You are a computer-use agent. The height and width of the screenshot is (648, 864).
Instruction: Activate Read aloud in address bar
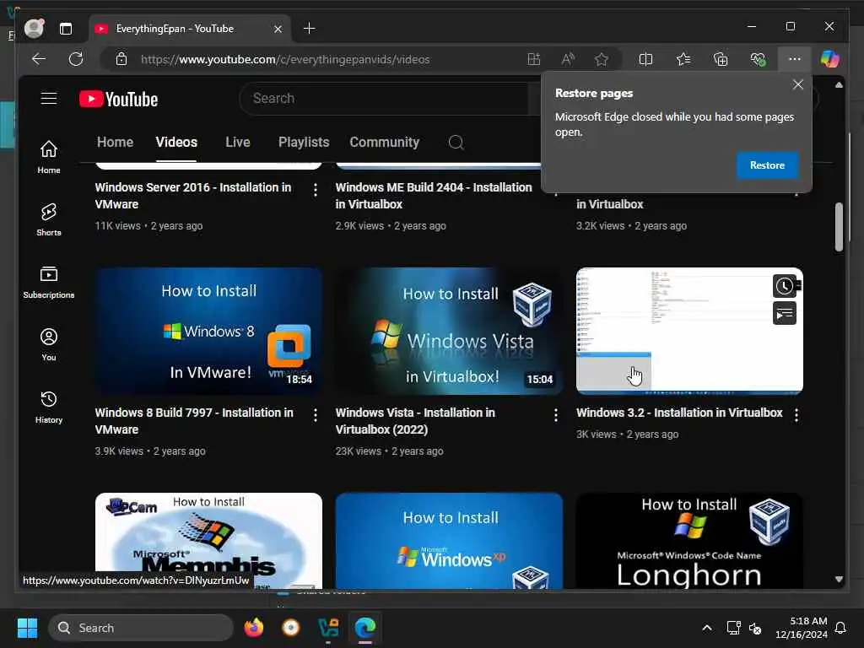coord(568,59)
